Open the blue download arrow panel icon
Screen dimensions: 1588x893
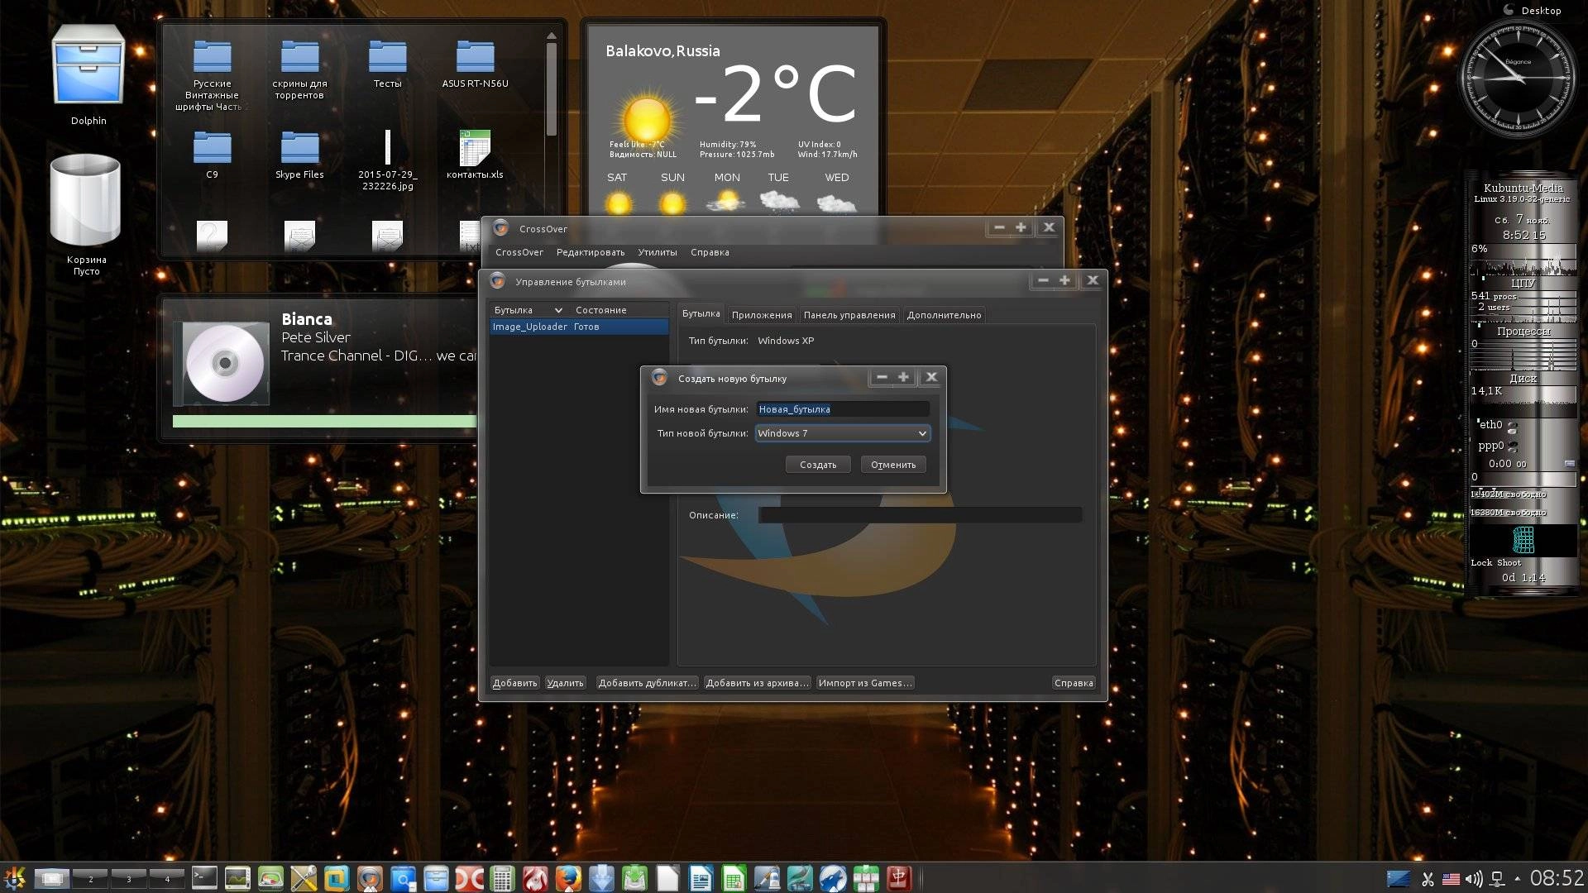[601, 878]
